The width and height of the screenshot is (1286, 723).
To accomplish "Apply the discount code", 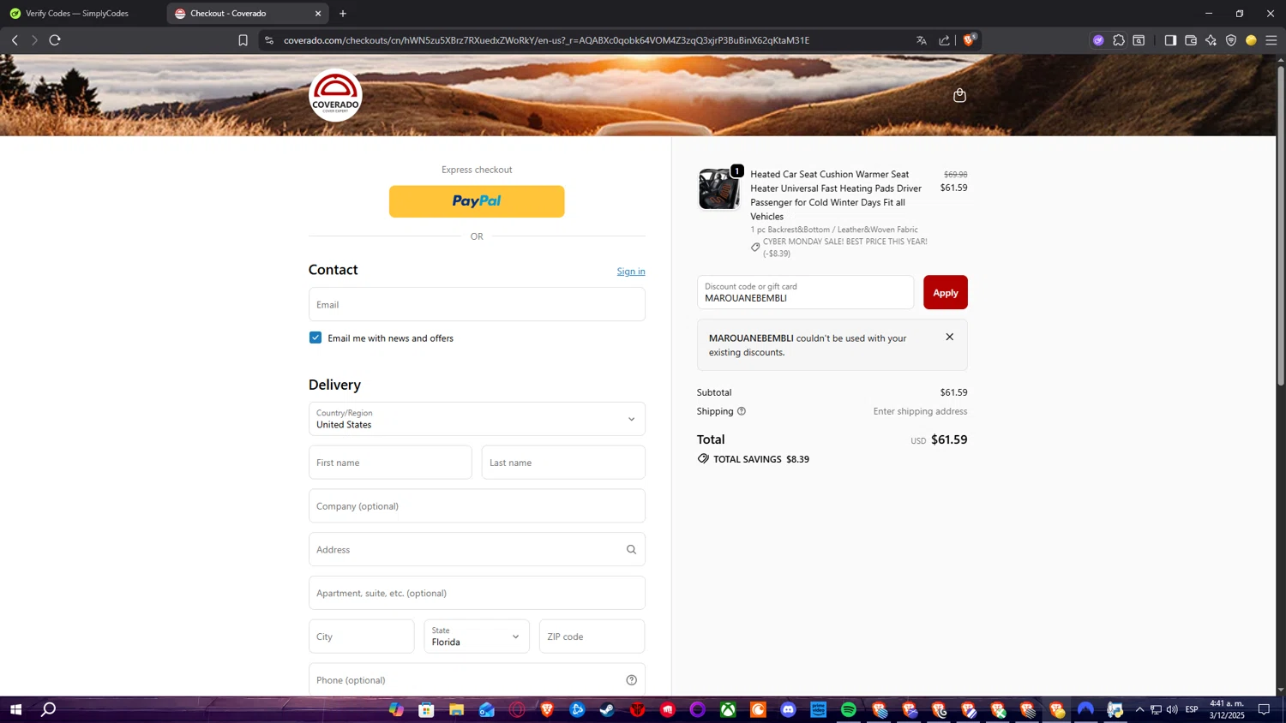I will tap(946, 292).
